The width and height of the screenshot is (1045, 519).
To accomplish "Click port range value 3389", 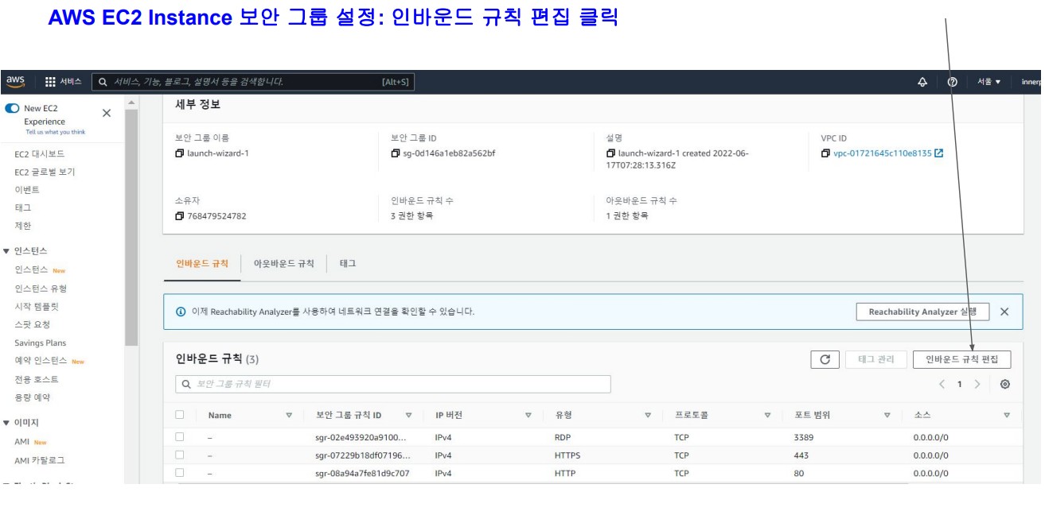I will [x=803, y=437].
